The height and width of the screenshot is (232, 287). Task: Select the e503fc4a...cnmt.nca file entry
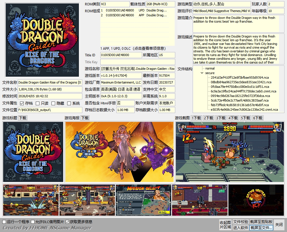pyautogui.click(x=244, y=110)
